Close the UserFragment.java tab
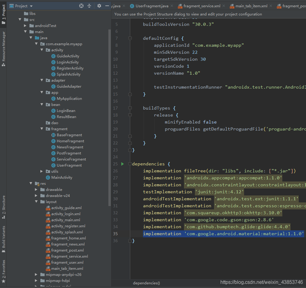 pos(172,6)
